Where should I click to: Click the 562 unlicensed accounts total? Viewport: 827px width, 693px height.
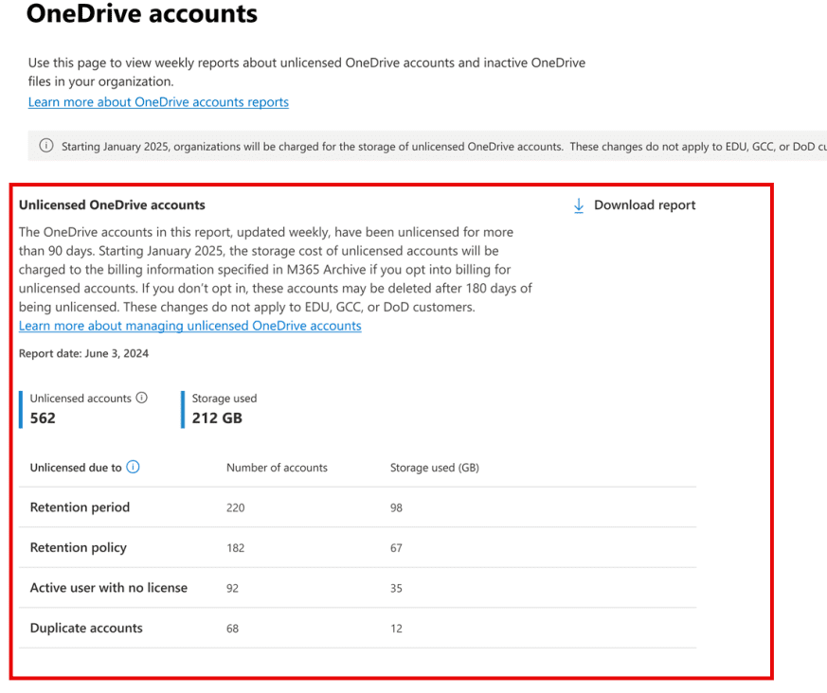43,418
